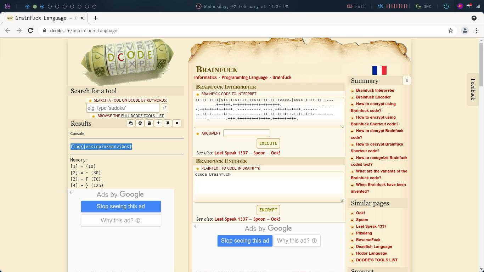This screenshot has width=484, height=272.
Task: Reload the dcode page
Action: [x=30, y=31]
